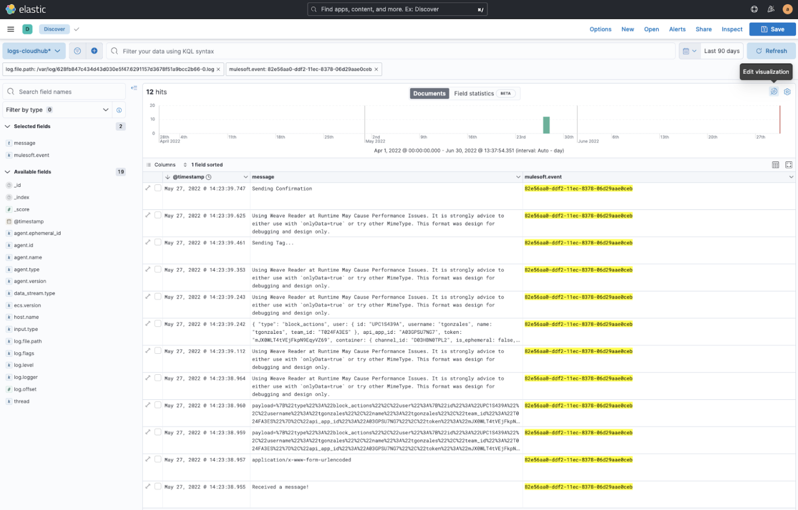This screenshot has height=510, width=798.
Task: Expand the Filter by type dropdown
Action: [x=56, y=110]
